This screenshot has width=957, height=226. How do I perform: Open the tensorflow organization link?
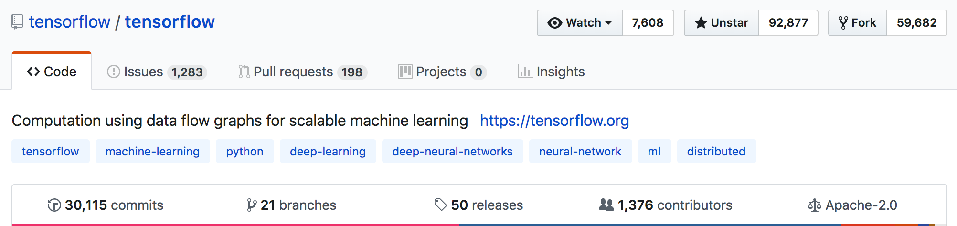(x=70, y=22)
